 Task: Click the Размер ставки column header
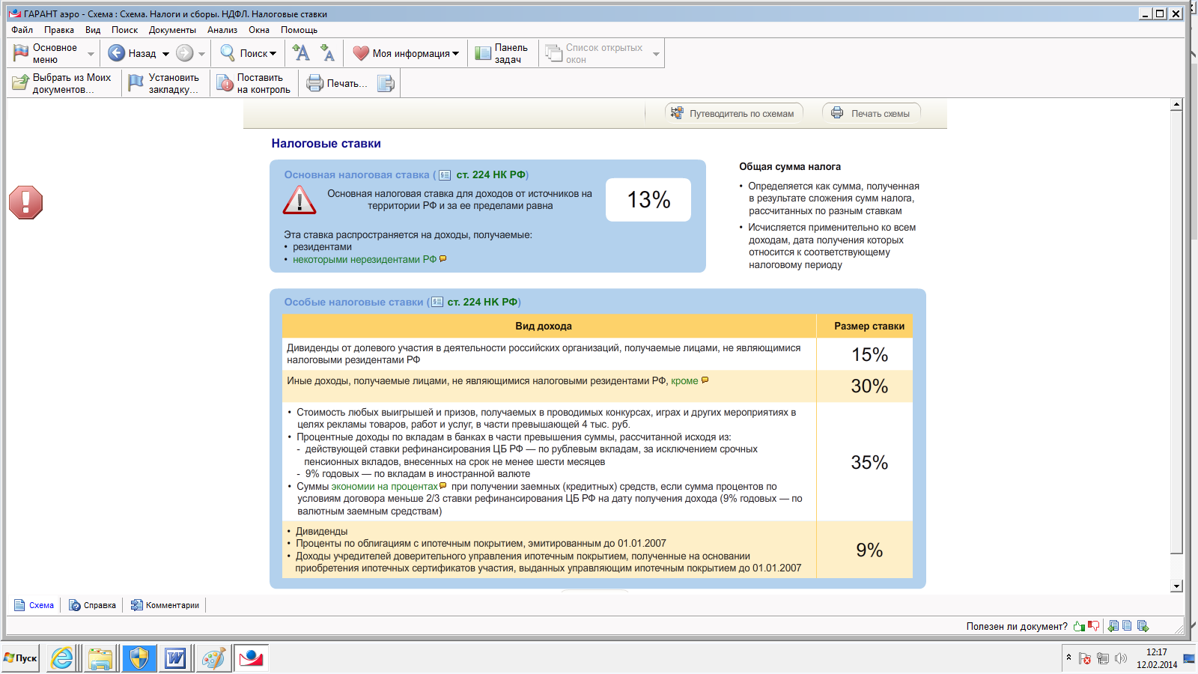869,326
